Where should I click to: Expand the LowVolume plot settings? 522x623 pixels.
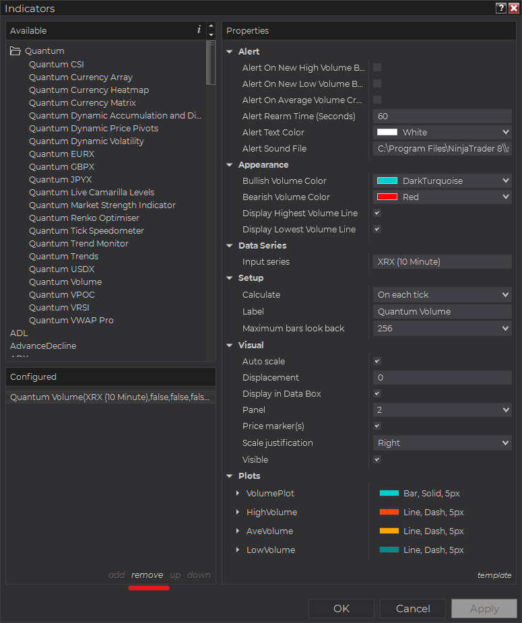pyautogui.click(x=238, y=550)
